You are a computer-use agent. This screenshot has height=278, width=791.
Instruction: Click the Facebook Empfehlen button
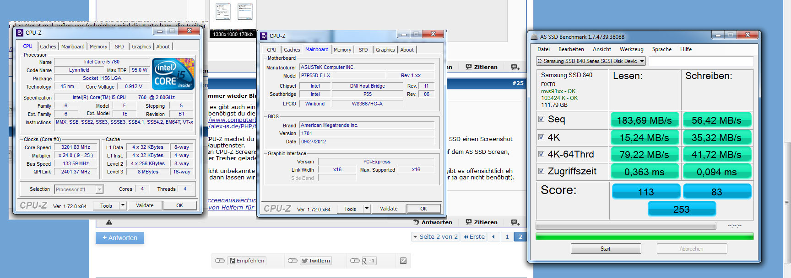247,261
